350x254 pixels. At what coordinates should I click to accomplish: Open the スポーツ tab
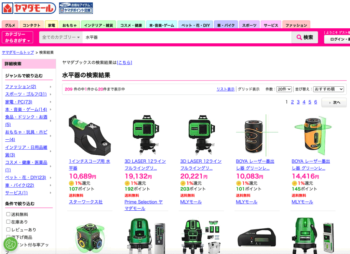(x=249, y=25)
